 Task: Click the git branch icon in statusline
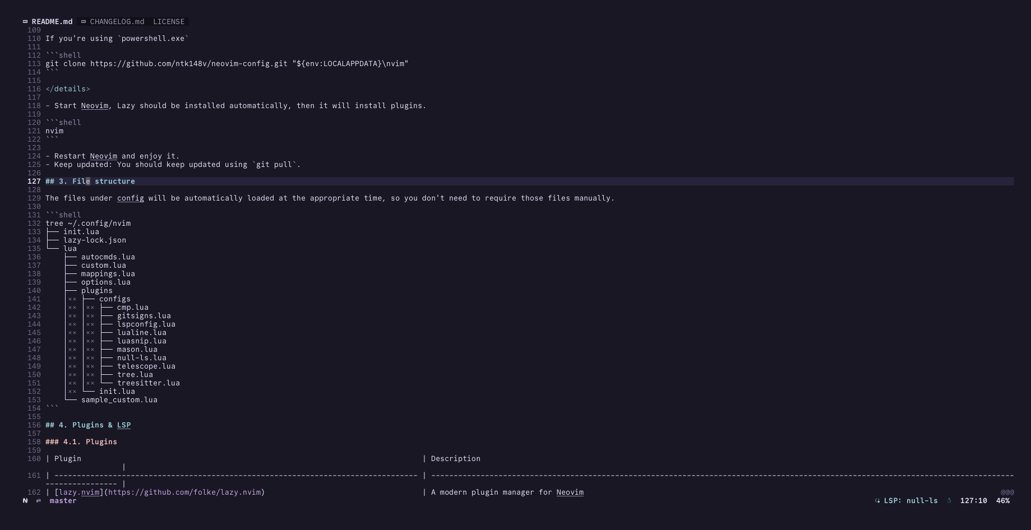[39, 501]
